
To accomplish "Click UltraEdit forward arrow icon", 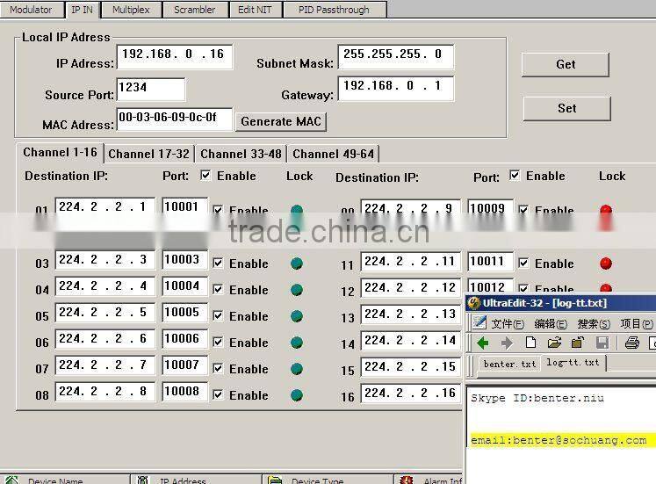I will point(507,343).
